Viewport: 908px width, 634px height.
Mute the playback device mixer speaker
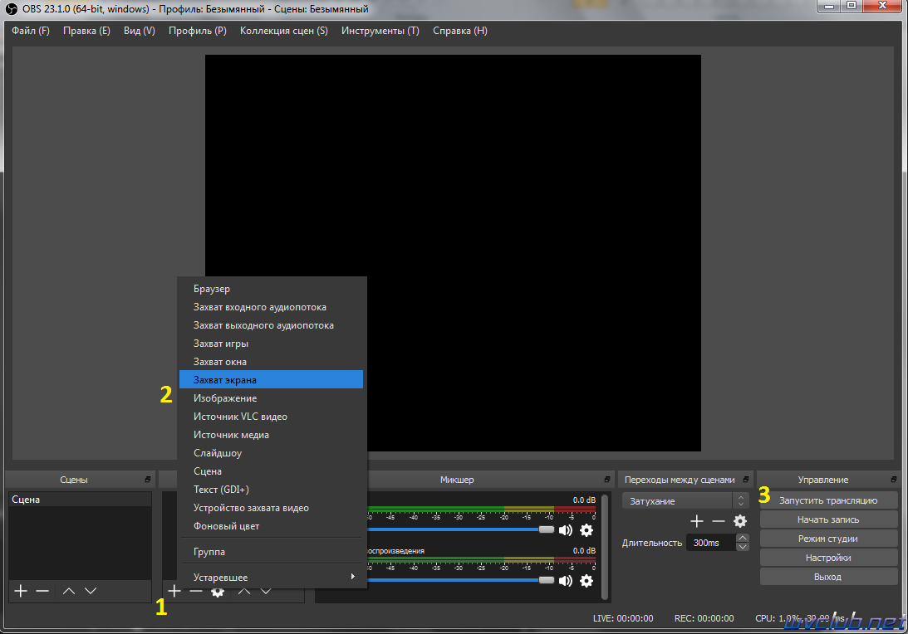click(x=565, y=580)
